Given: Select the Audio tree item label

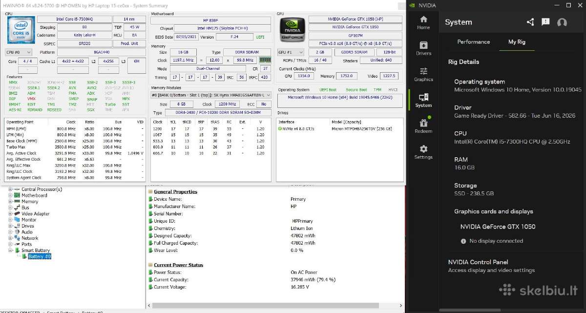Looking at the screenshot, I should click(x=27, y=232).
